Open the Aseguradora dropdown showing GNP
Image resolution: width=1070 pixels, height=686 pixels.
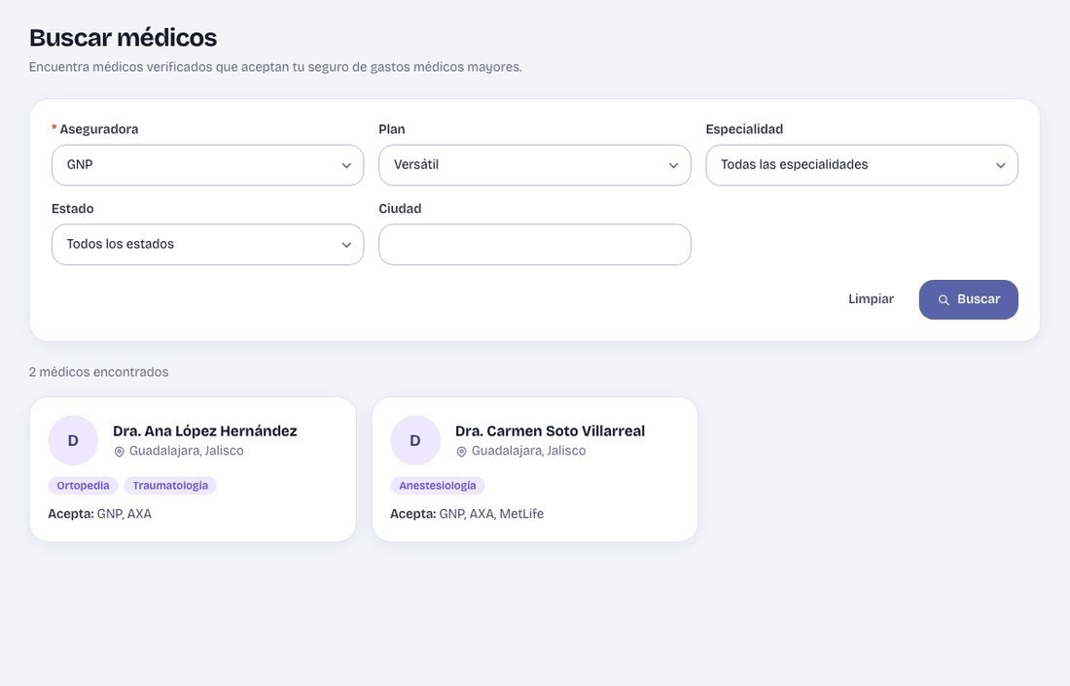pos(207,165)
